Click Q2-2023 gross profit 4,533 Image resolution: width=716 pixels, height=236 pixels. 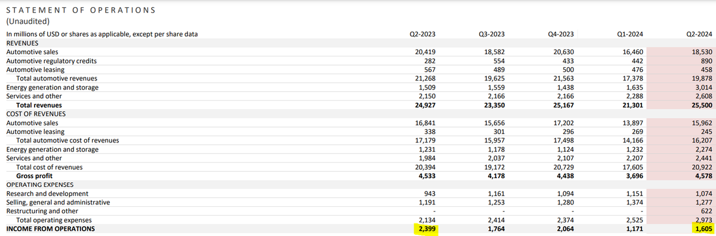[426, 176]
